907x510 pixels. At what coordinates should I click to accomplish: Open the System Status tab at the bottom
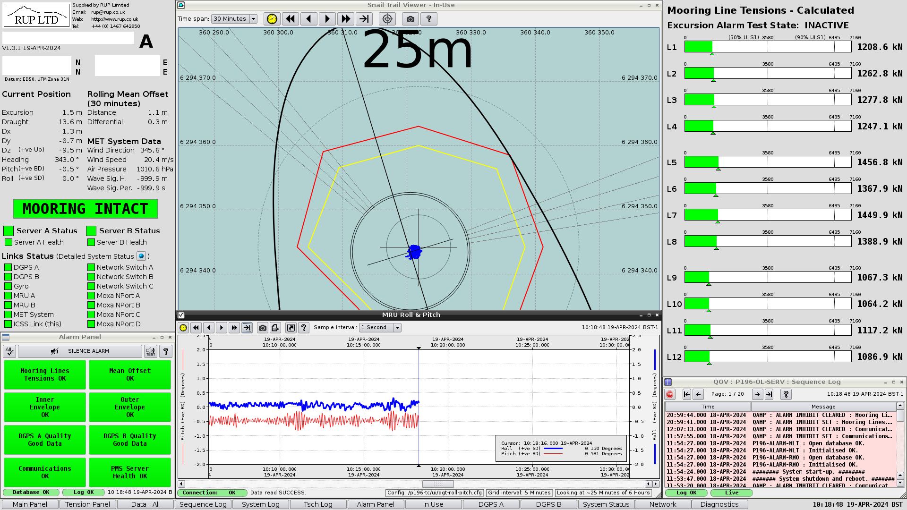606,504
